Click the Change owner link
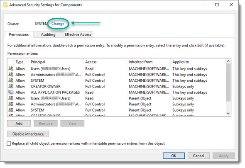The width and height of the screenshot is (245, 168). pyautogui.click(x=58, y=24)
